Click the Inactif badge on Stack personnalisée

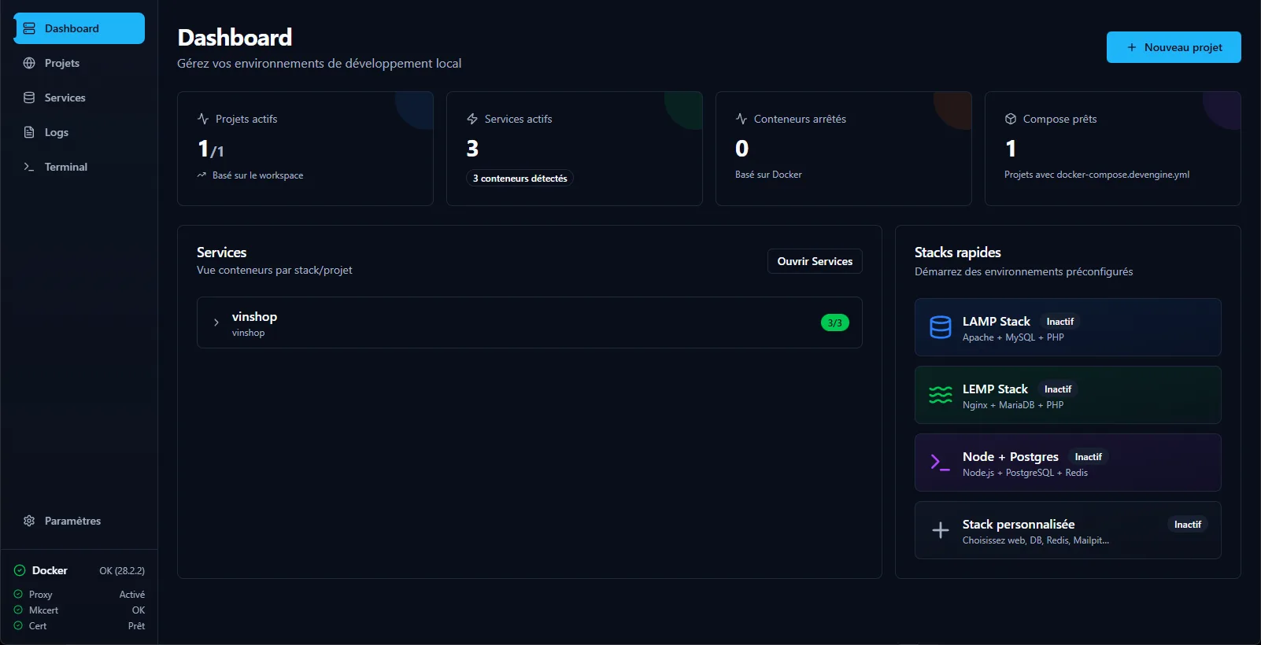pyautogui.click(x=1188, y=525)
